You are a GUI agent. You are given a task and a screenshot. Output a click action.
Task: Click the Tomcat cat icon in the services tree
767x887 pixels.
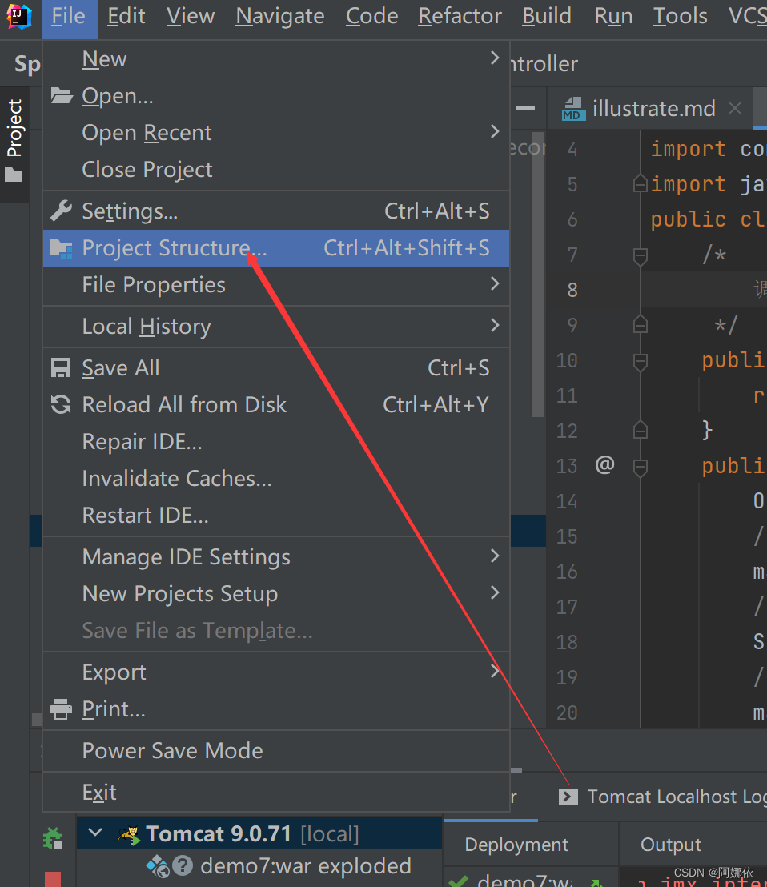[x=128, y=834]
